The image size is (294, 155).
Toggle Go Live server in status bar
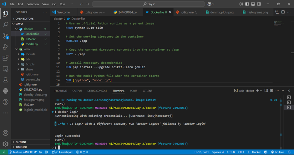pyautogui.click(x=277, y=152)
